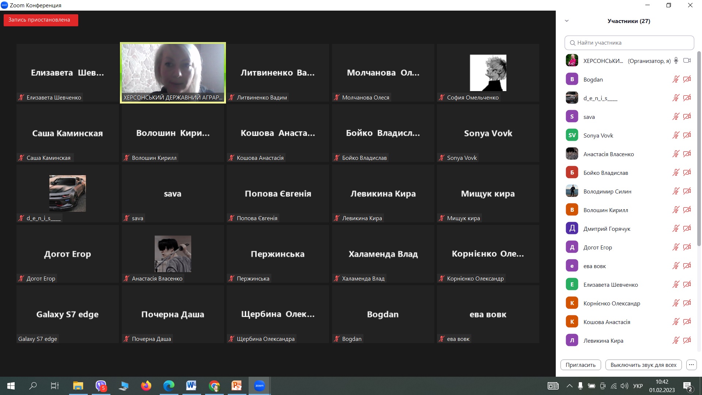Image resolution: width=702 pixels, height=395 pixels.
Task: Open File Explorer from the taskbar
Action: pos(78,385)
